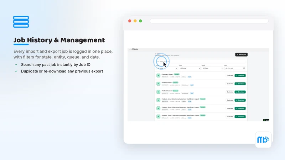Duplicate the first Products Export job
285x160 pixels.
[x=230, y=84]
